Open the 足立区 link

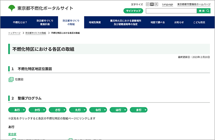(12, 134)
